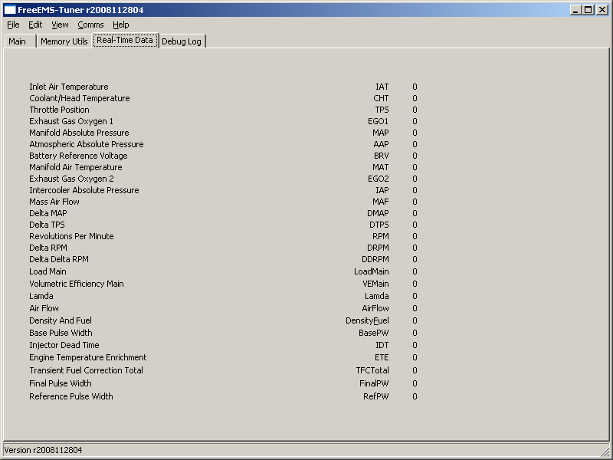Open the View menu
613x460 pixels.
pos(60,25)
